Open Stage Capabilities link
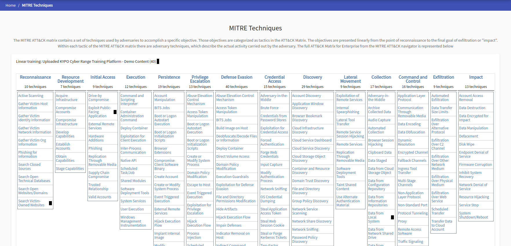 [x=70, y=169]
